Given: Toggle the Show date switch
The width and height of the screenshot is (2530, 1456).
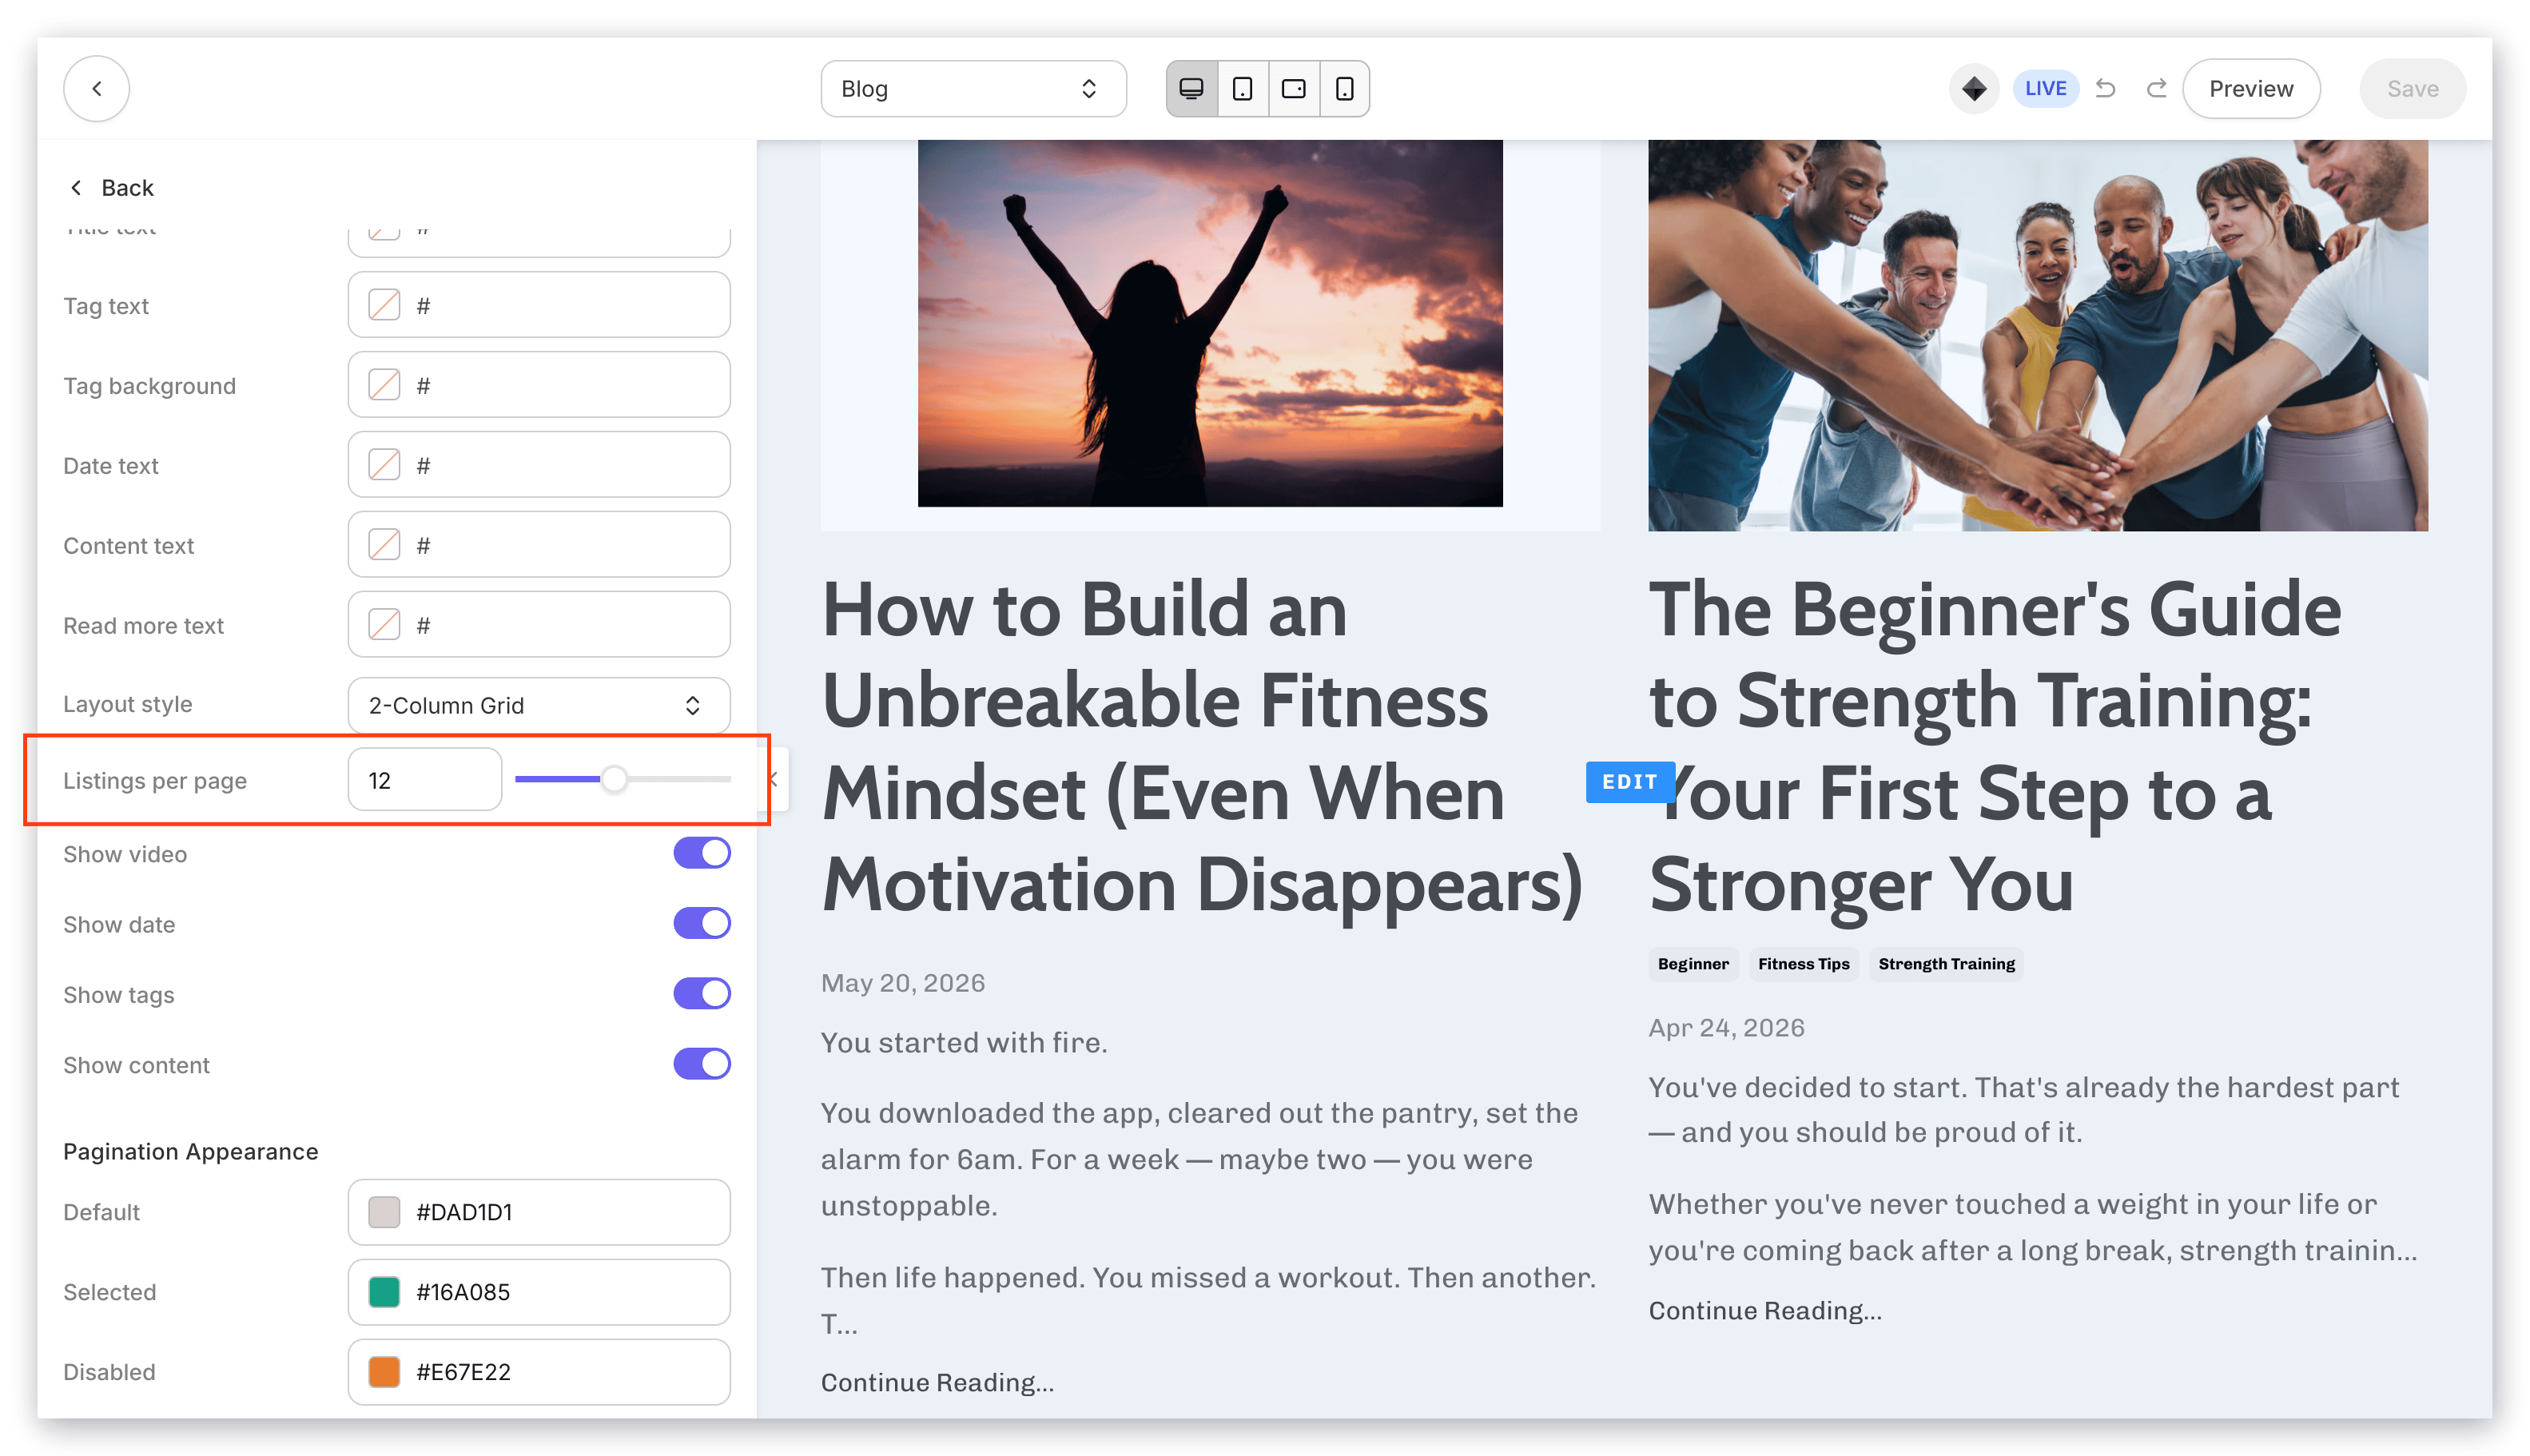Looking at the screenshot, I should (701, 923).
